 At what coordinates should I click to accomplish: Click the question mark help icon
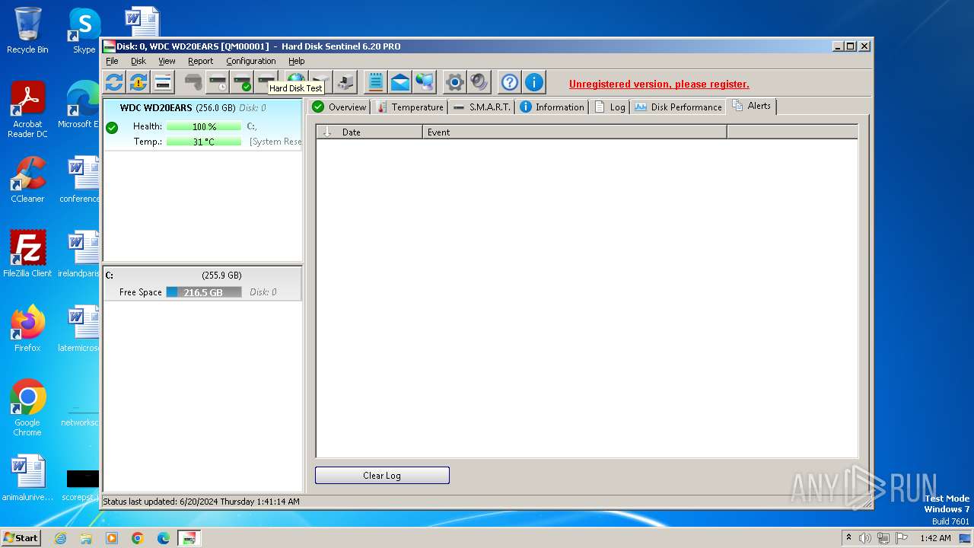pos(510,82)
